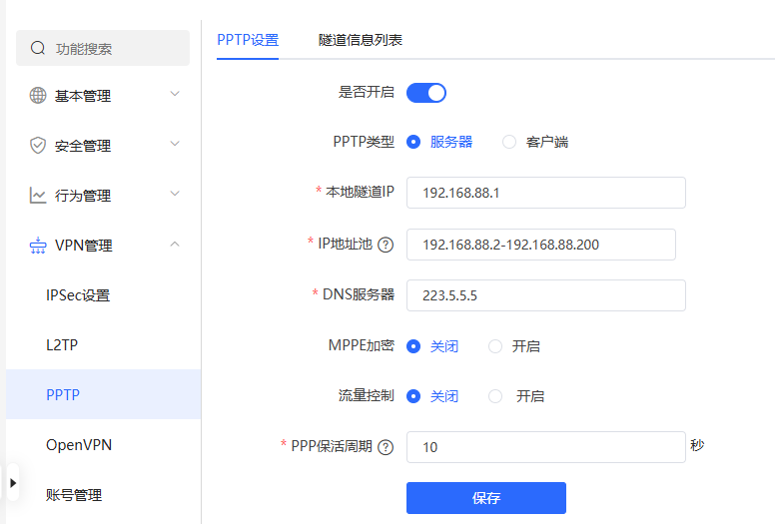Click the chart icon for 行为管理

pos(38,195)
